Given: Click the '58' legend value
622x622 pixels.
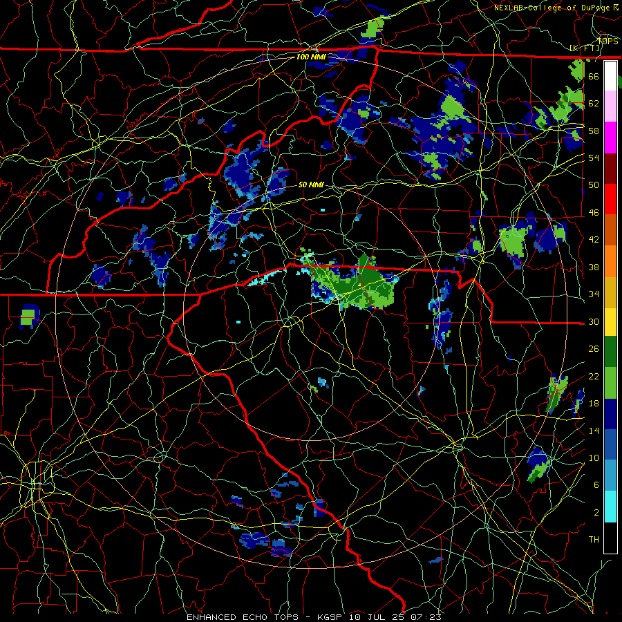Looking at the screenshot, I should coord(594,131).
